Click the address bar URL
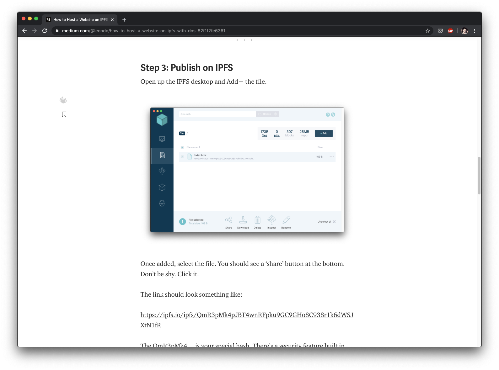The image size is (499, 370). (x=143, y=31)
